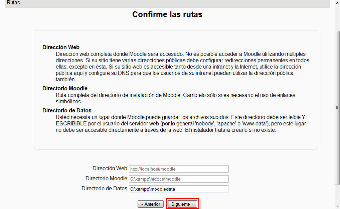
Task: Click the scrollbar track above the thumb
Action: (x=337, y=17)
